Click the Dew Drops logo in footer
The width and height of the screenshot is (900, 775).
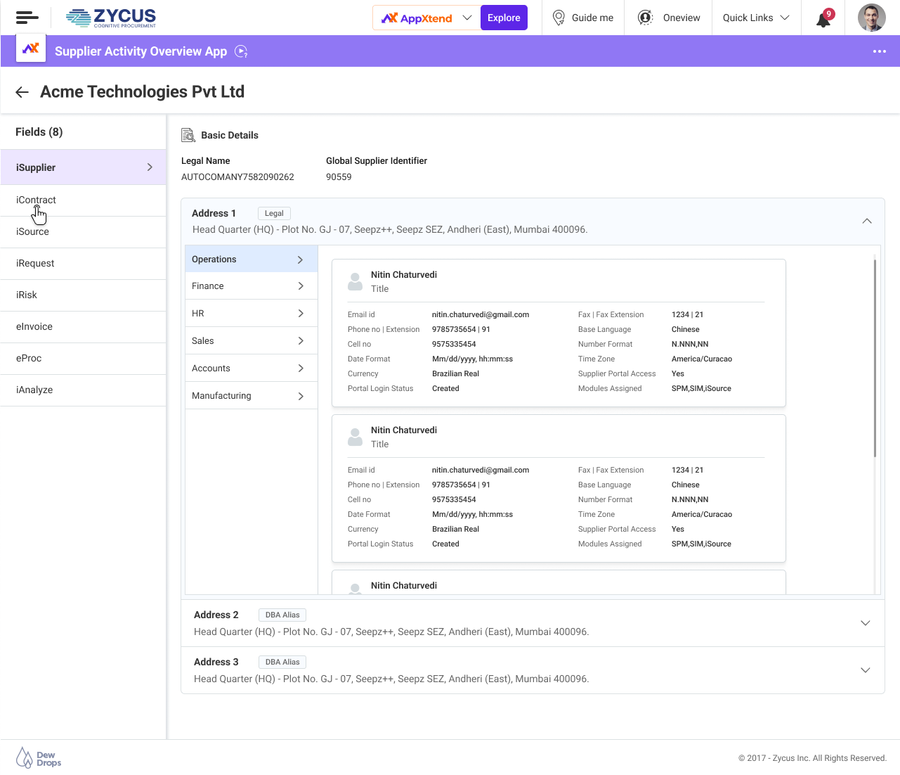tap(39, 758)
